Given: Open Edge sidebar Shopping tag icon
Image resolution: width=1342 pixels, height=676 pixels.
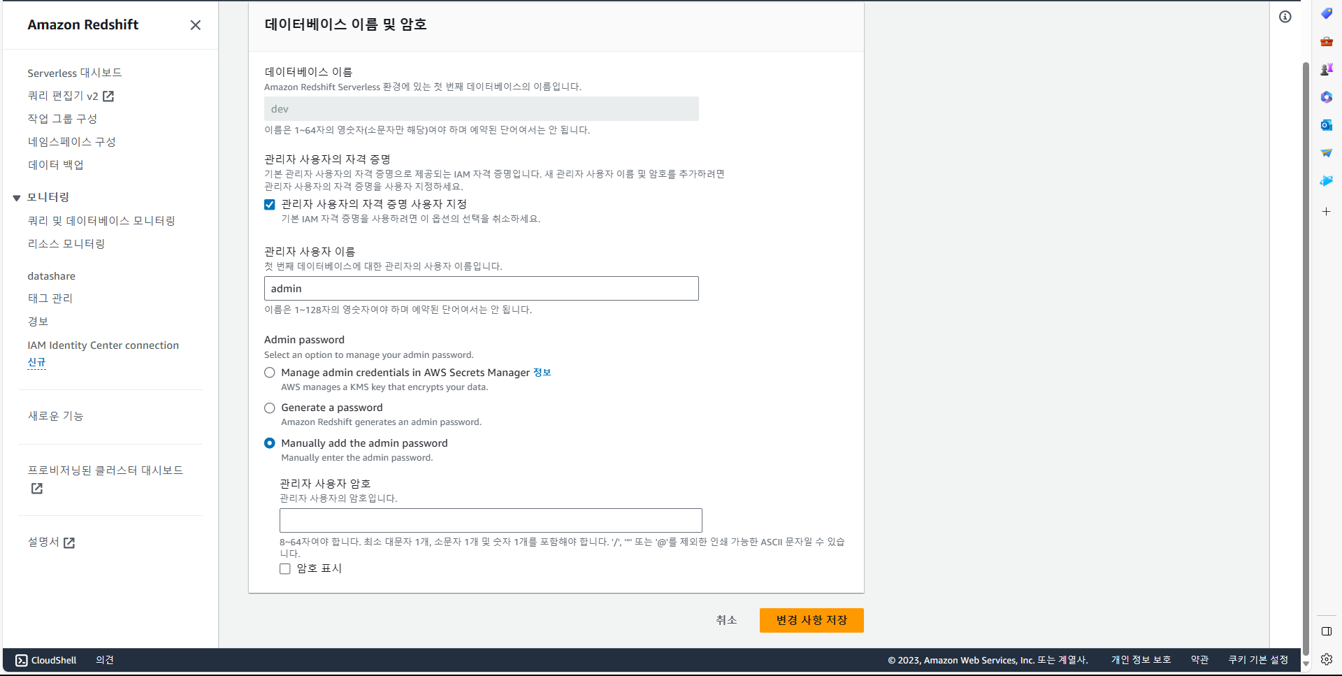Looking at the screenshot, I should coord(1326,13).
